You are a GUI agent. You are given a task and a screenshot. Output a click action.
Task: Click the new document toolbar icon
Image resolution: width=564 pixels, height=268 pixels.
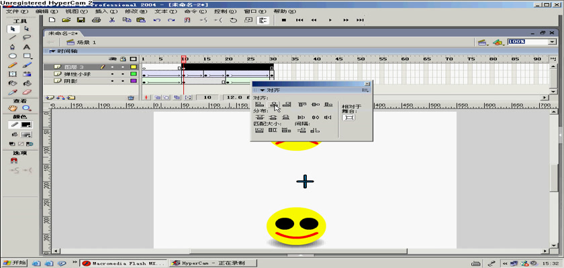click(52, 20)
